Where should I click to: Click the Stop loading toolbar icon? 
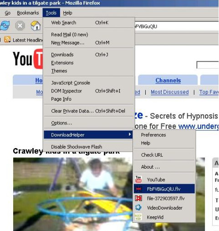pyautogui.click(x=20, y=26)
